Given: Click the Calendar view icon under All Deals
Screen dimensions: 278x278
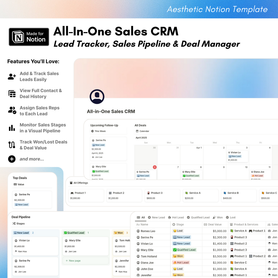Looking at the screenshot, I should (x=137, y=131).
